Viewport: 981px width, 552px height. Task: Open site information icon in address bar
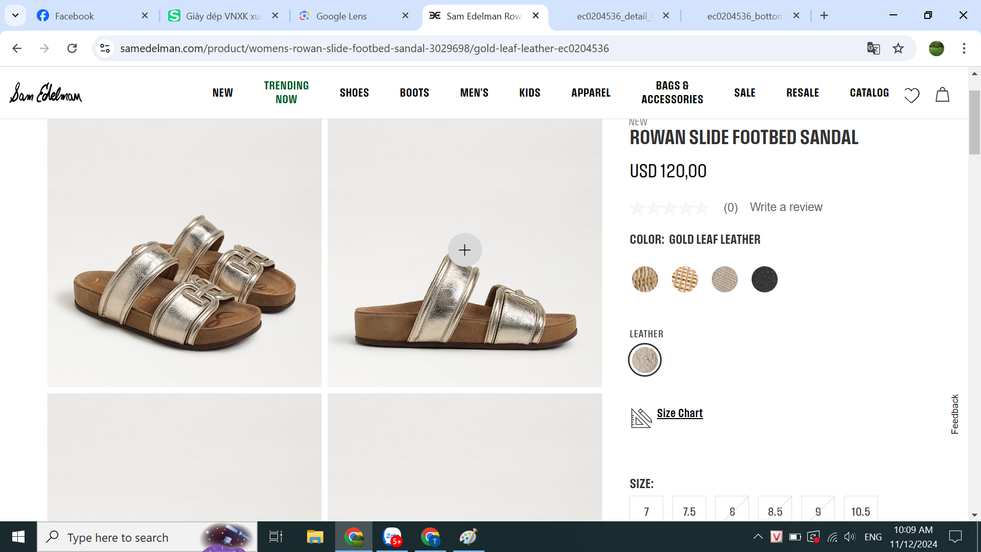tap(105, 49)
